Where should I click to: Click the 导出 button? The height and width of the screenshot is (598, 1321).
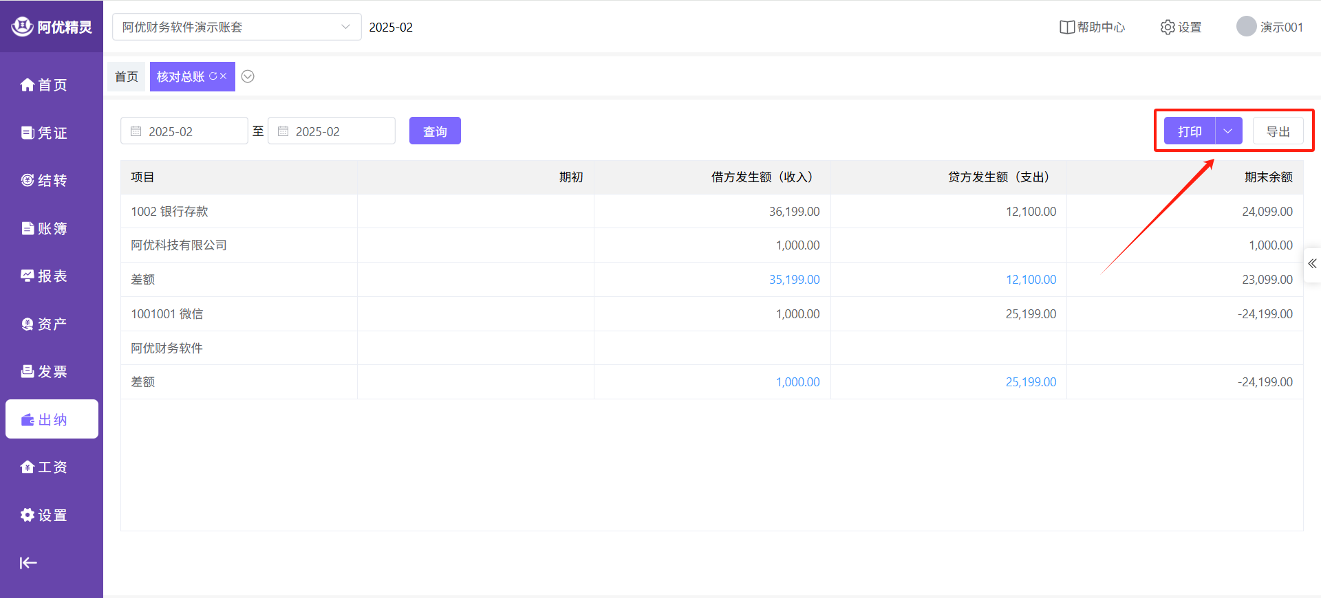(1278, 131)
